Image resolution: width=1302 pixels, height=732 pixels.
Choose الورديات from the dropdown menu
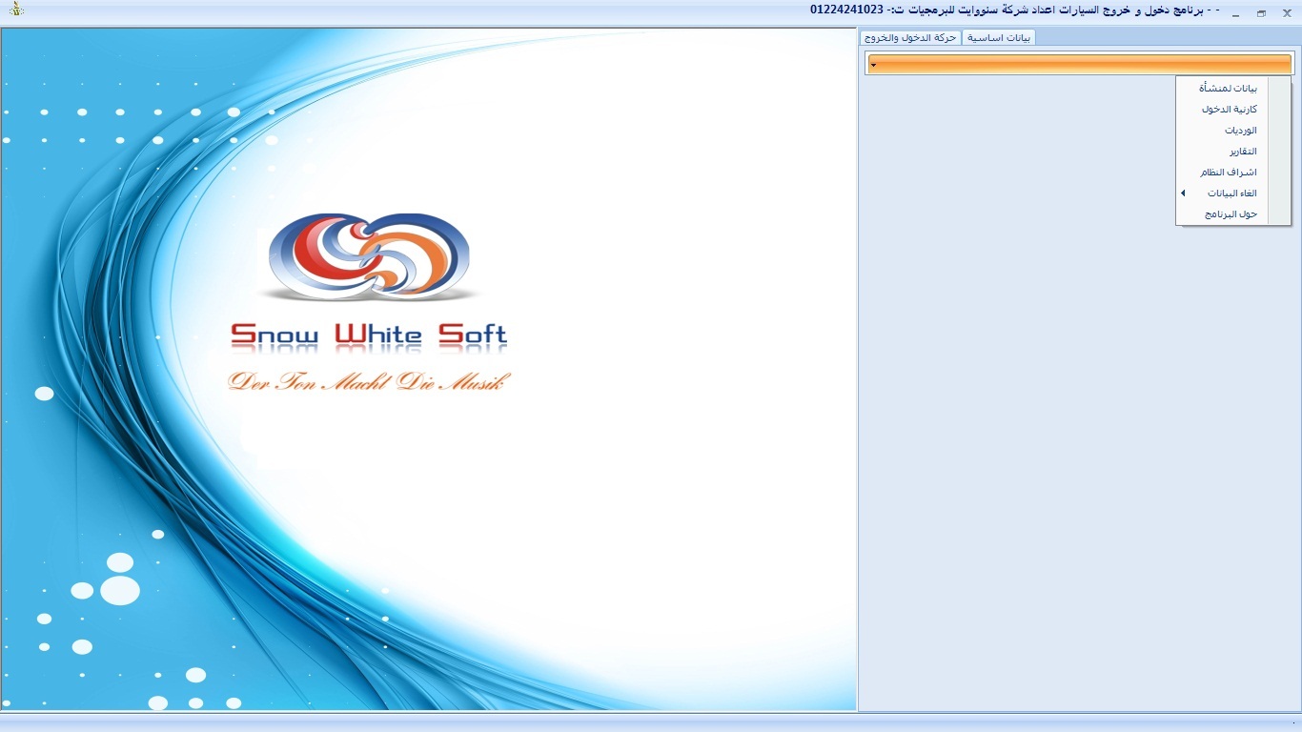1240,131
